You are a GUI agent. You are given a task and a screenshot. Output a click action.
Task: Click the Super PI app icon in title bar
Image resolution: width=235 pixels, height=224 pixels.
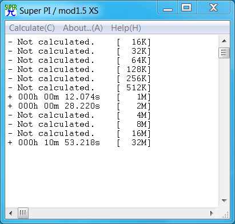coord(11,10)
